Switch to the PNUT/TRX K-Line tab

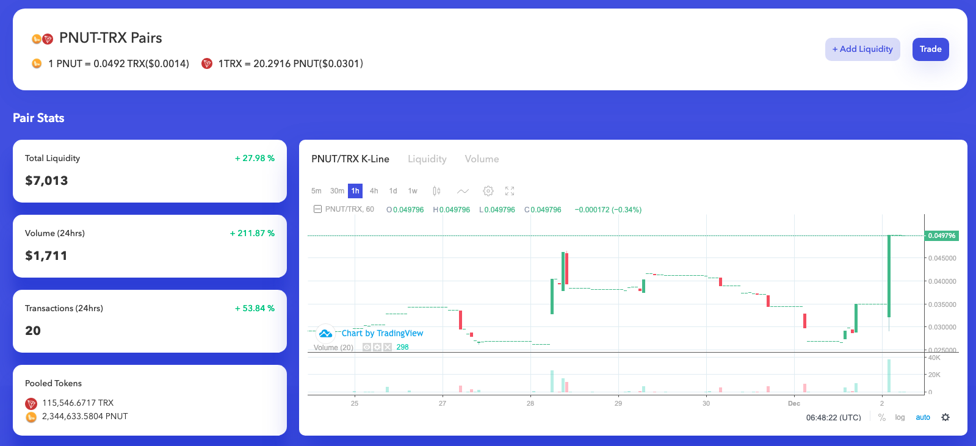[350, 159]
